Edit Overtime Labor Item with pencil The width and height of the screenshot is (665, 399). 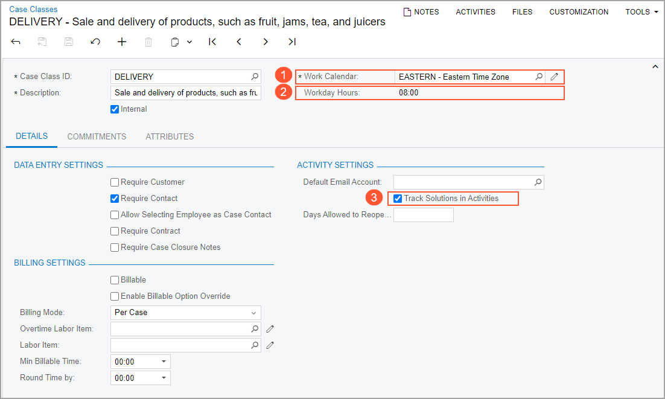pos(270,328)
